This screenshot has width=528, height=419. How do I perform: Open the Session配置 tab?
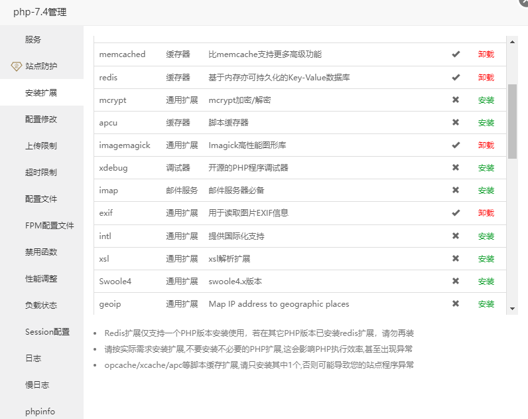click(x=42, y=332)
